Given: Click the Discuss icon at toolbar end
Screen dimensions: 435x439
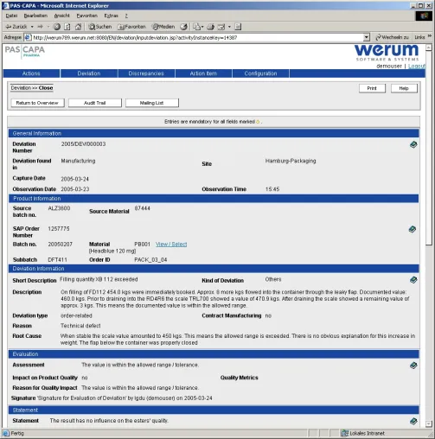Looking at the screenshot, I should (238, 27).
